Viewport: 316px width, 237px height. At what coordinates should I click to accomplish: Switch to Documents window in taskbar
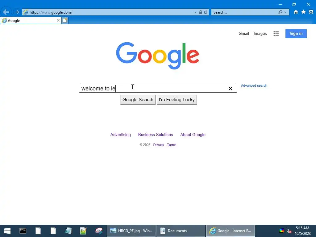[181, 231]
